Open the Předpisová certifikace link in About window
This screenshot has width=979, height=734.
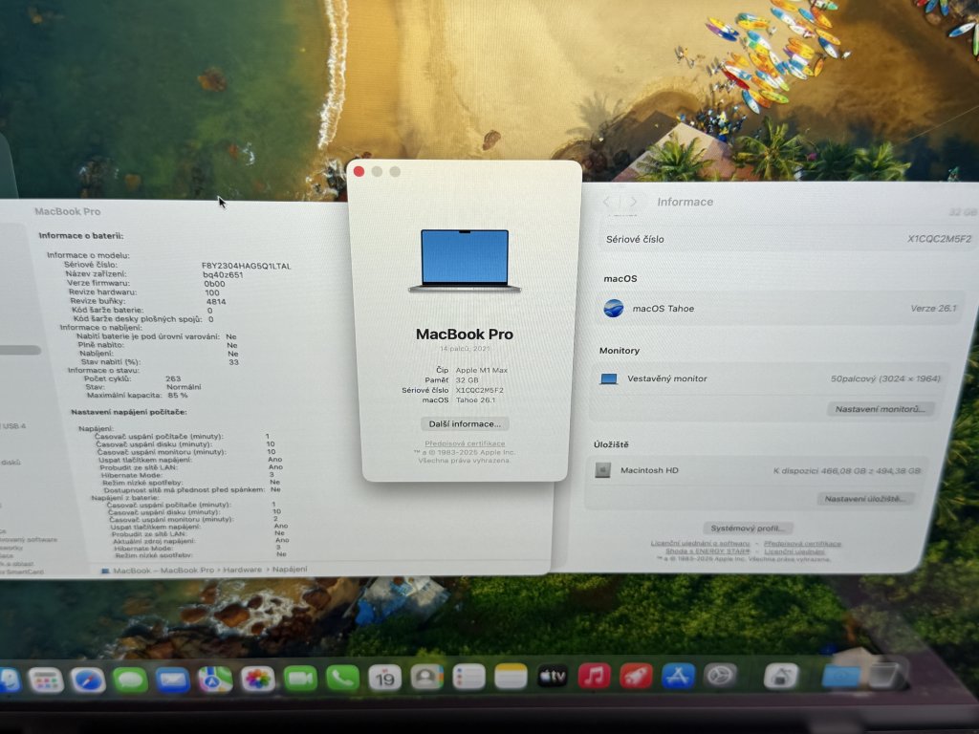465,443
